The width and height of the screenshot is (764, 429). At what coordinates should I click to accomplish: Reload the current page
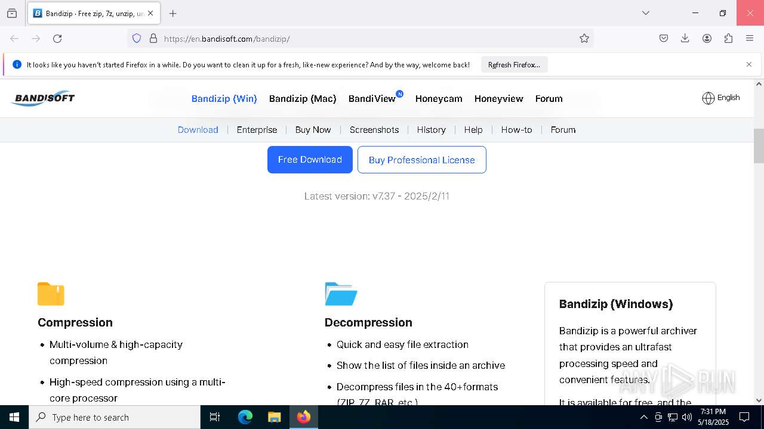[x=57, y=39]
